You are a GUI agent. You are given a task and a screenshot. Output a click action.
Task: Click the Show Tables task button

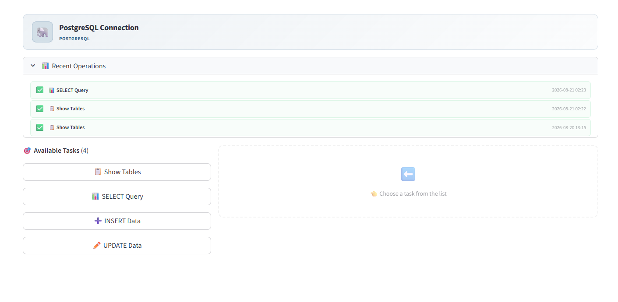click(117, 172)
